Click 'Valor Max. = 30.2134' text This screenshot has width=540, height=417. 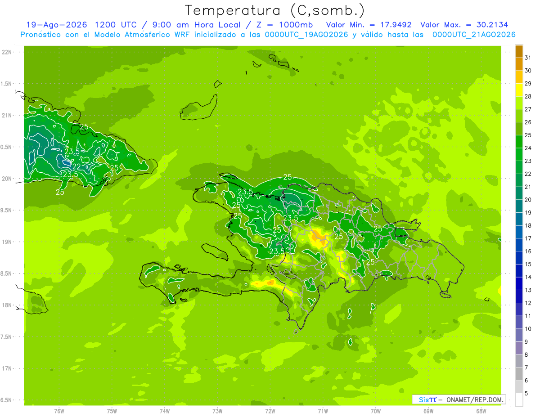click(464, 25)
